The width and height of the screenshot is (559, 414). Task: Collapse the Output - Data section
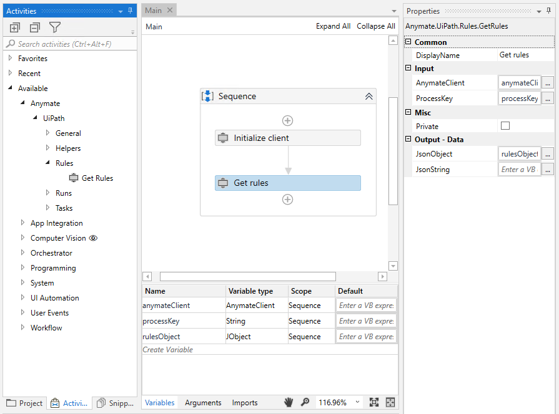(x=408, y=140)
